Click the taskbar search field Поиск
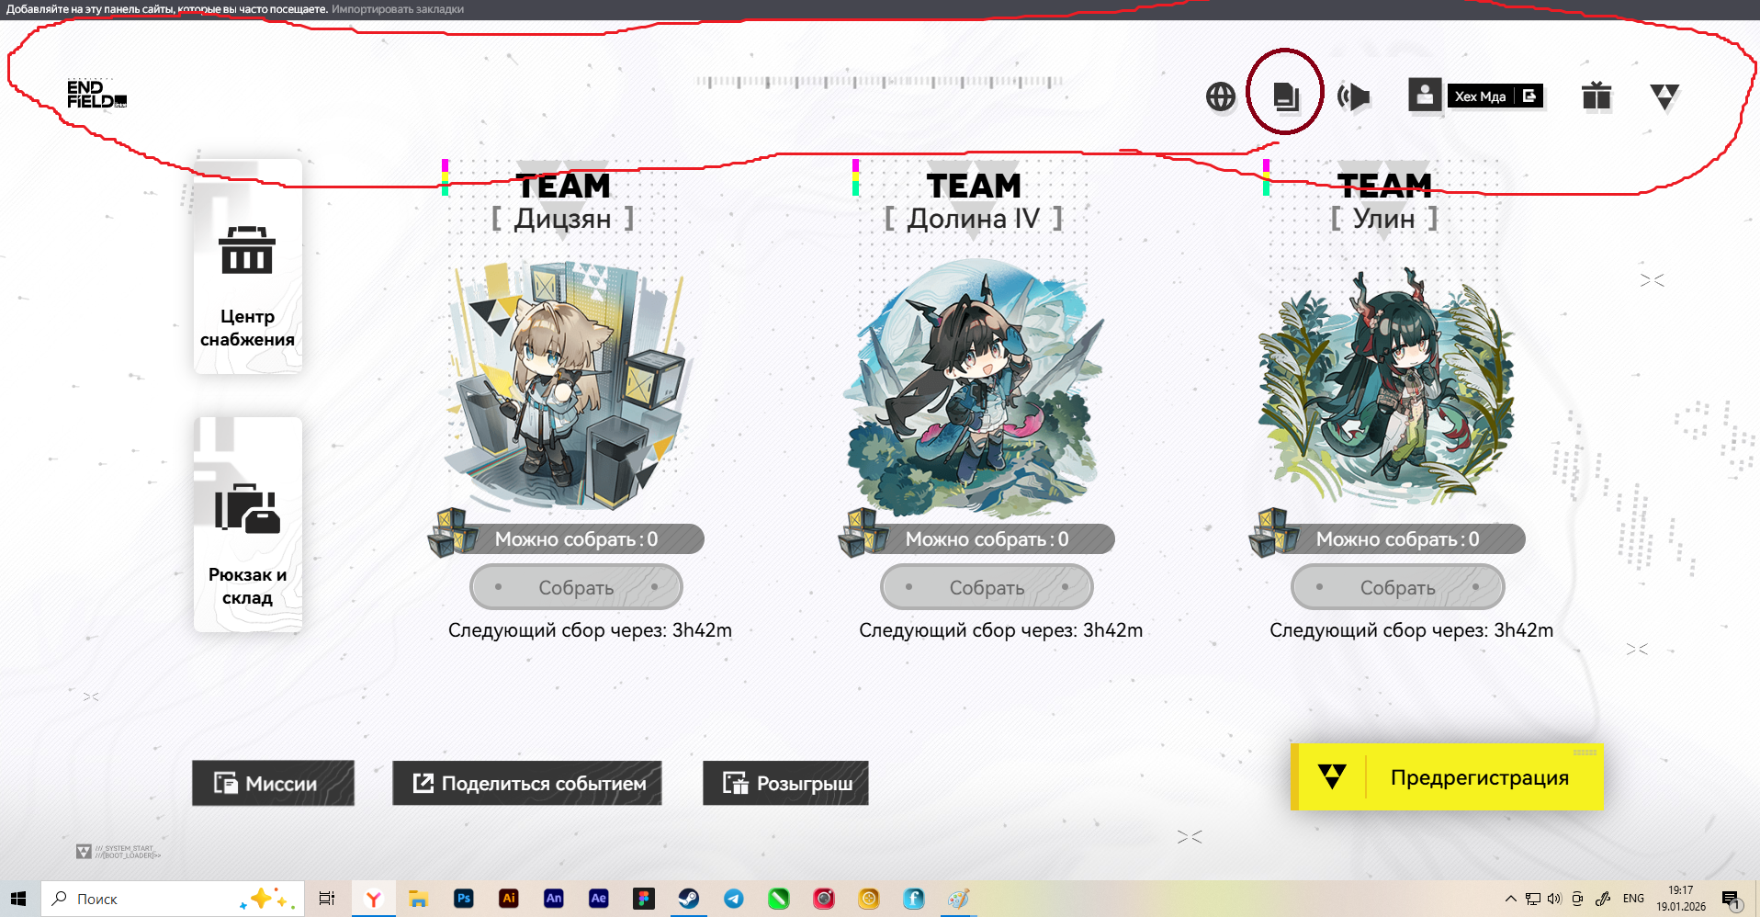Viewport: 1760px width, 917px height. coord(173,899)
